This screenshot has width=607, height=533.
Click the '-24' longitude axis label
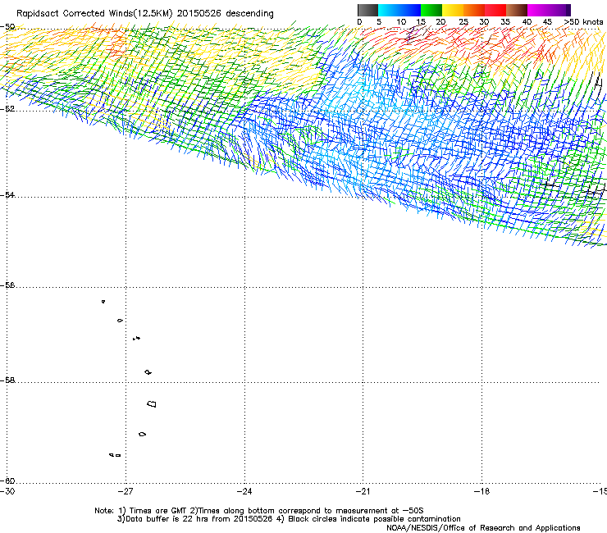[244, 491]
